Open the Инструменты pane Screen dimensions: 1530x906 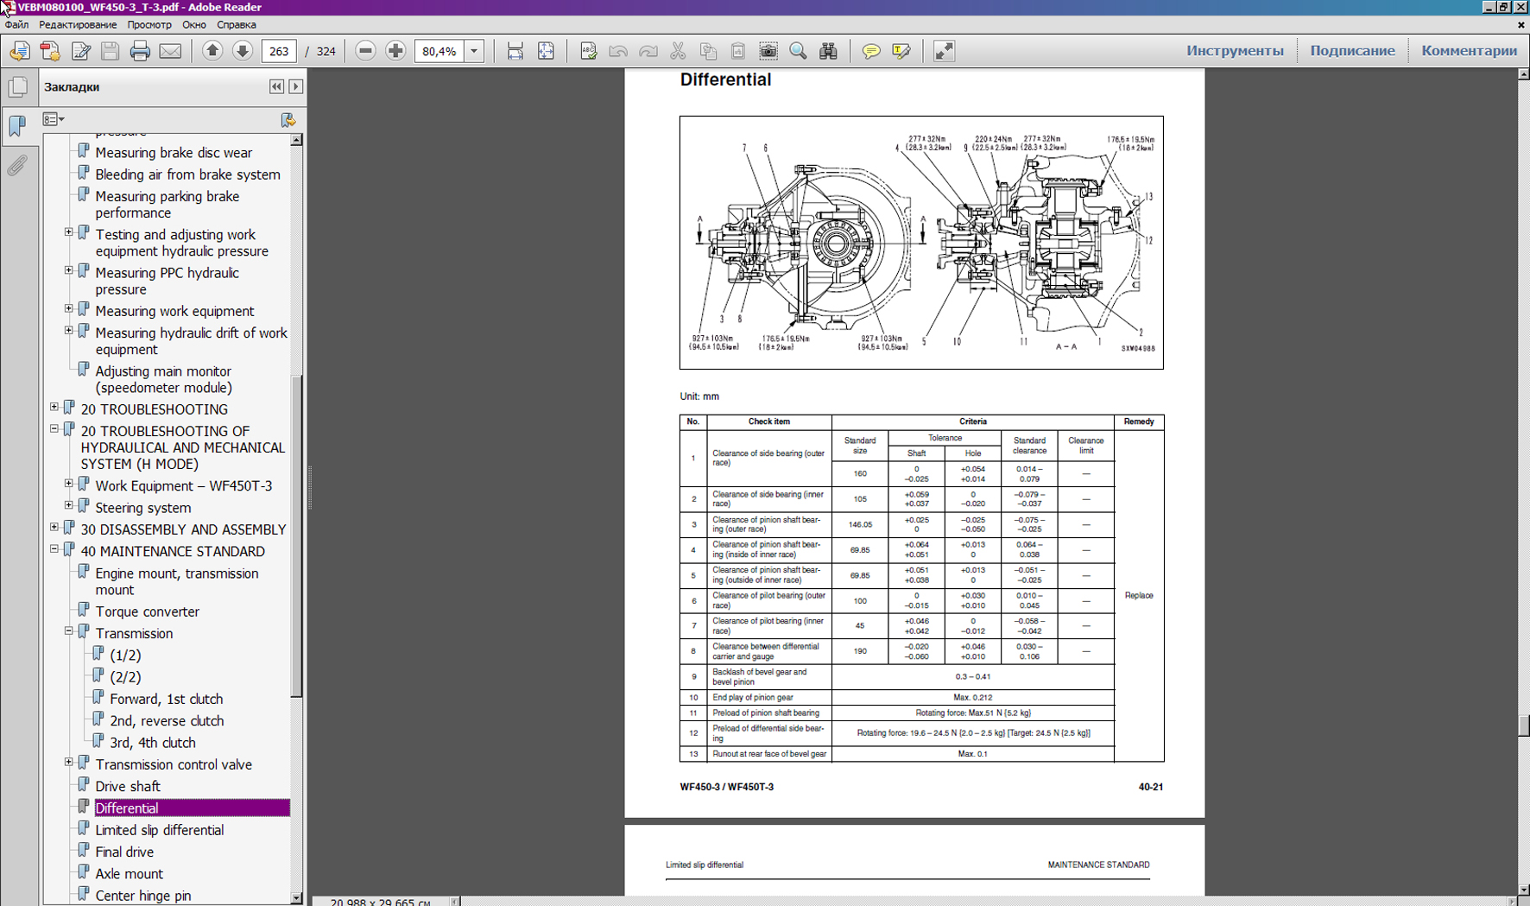tap(1234, 51)
